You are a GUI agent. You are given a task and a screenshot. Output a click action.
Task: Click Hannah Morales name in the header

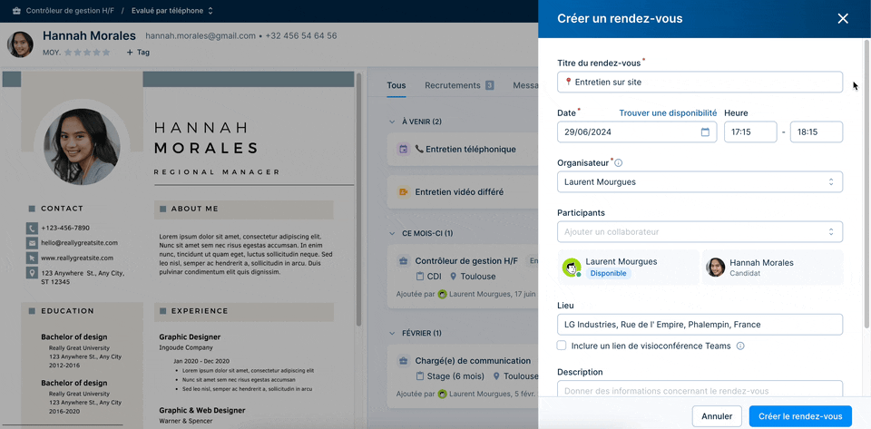90,36
